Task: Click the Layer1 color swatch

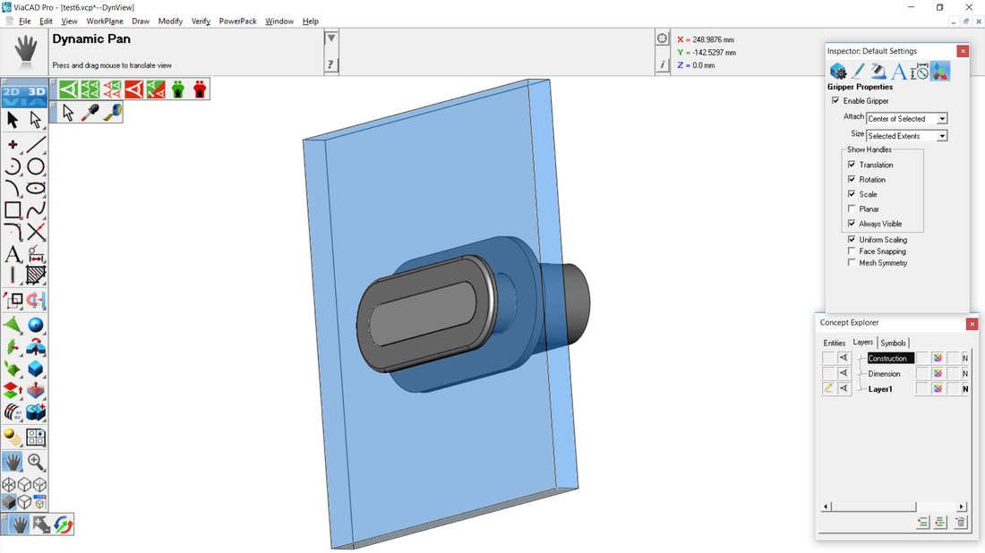Action: pos(937,389)
